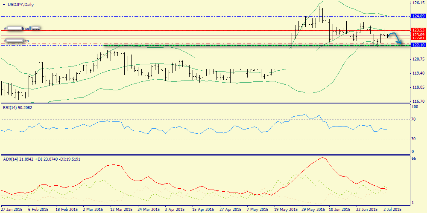Click the ADX scale value 66
Screen dimensions: 427x213
click(413, 158)
